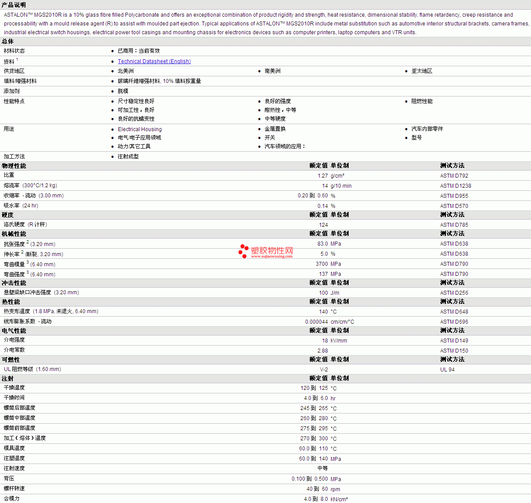Click the '总体' section heading
This screenshot has width=531, height=503.
[x=8, y=41]
